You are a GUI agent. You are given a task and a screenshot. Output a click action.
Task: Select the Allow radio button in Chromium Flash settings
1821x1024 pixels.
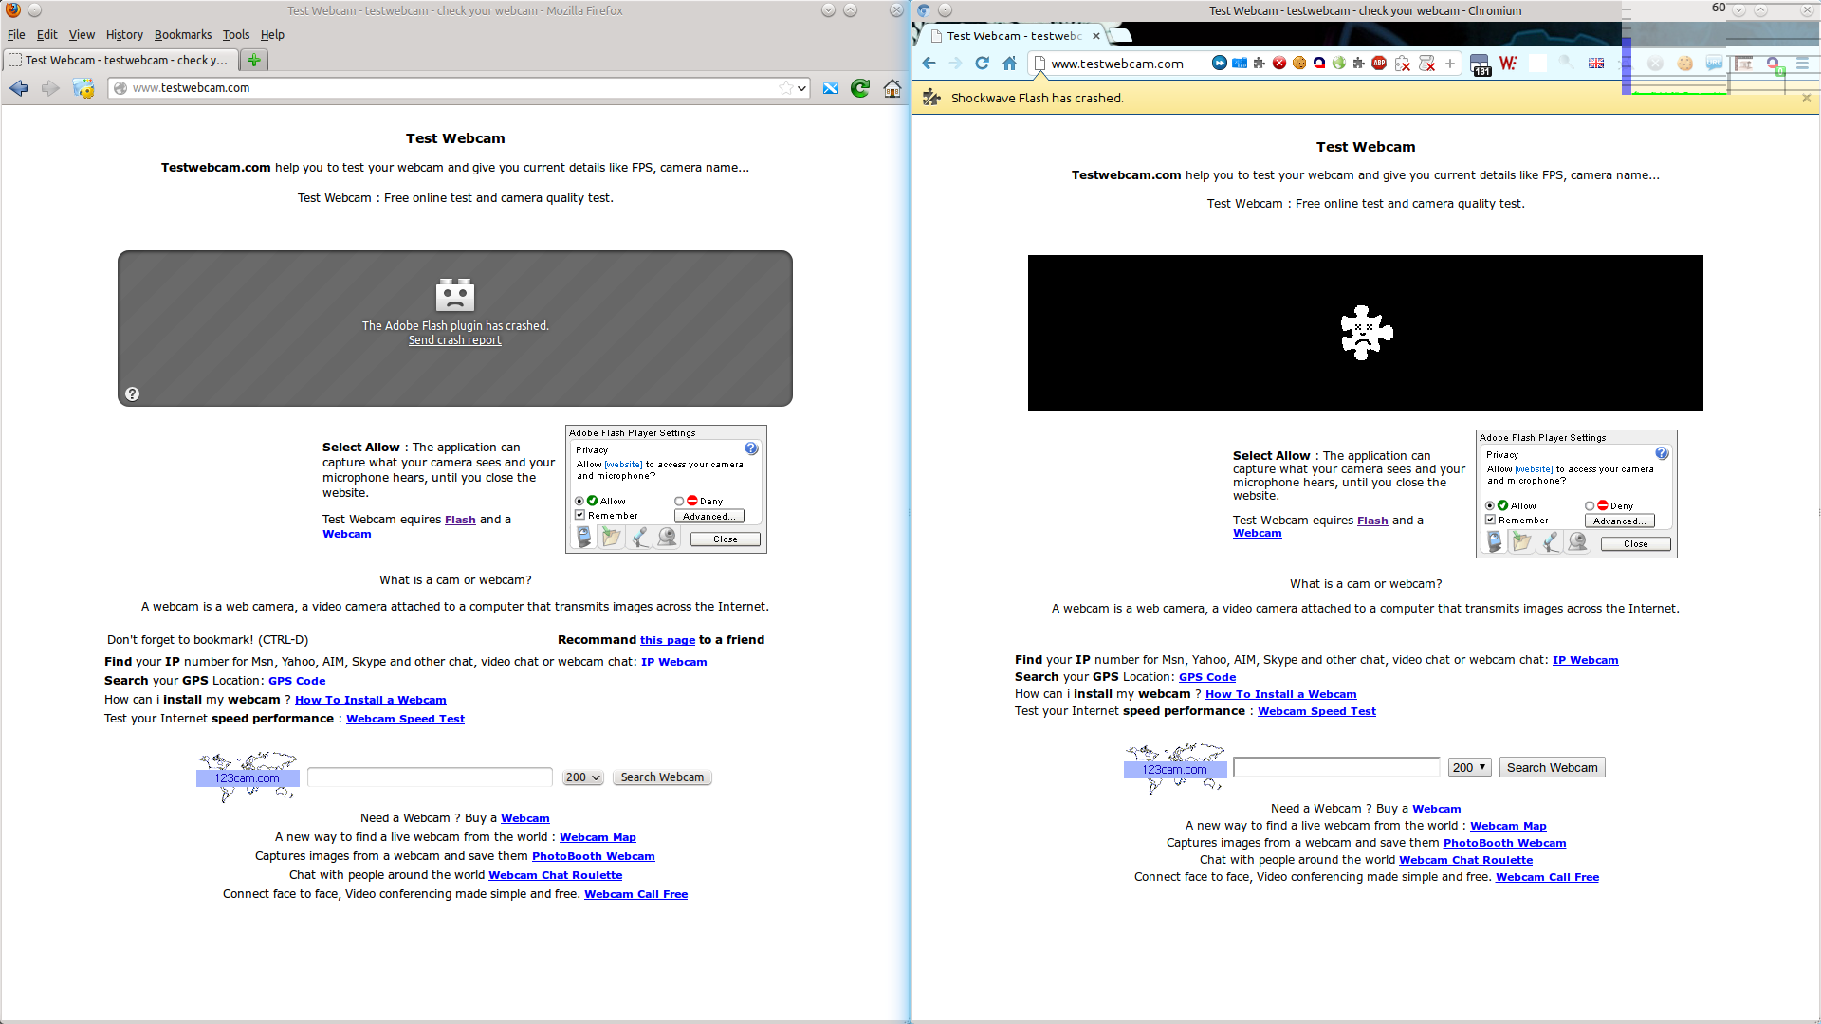coord(1490,505)
